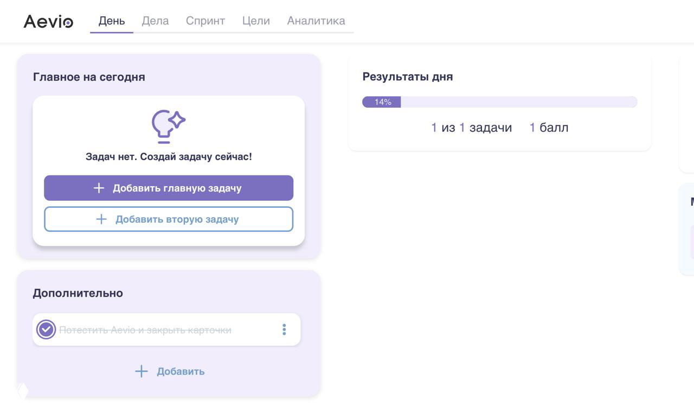Open the 'Аналитика' tab
Image resolution: width=694 pixels, height=412 pixels.
tap(316, 21)
